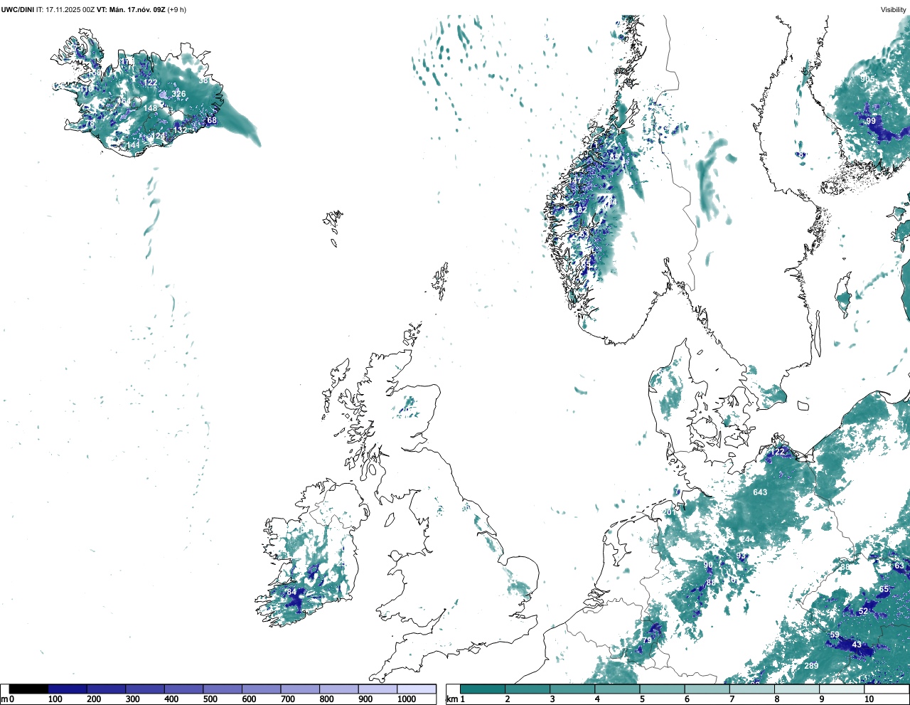Select the palest 9–10 km legend swatch
910x705 pixels.
[x=841, y=689]
